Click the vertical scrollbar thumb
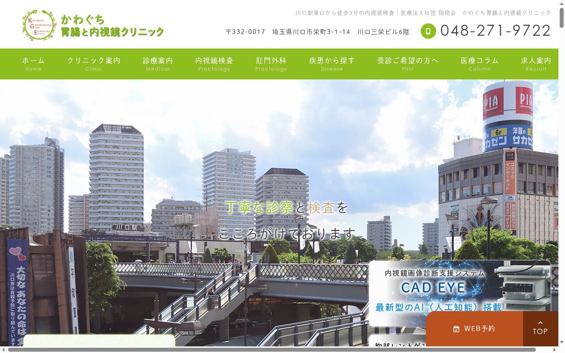Image resolution: width=565 pixels, height=353 pixels. coord(561,18)
